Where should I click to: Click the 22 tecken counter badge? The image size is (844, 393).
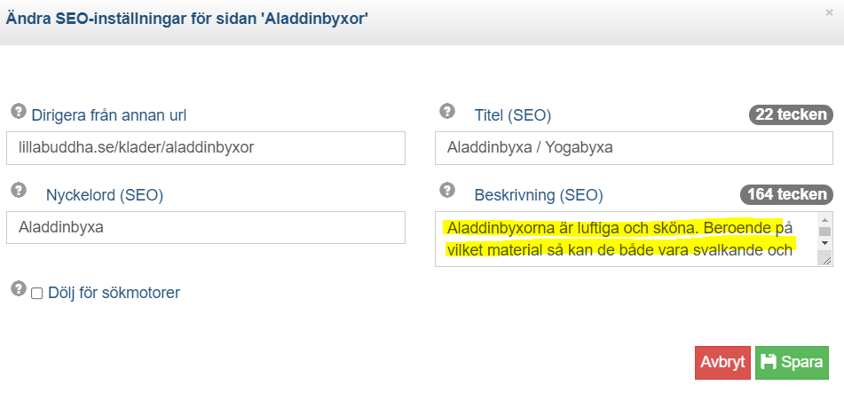[791, 114]
